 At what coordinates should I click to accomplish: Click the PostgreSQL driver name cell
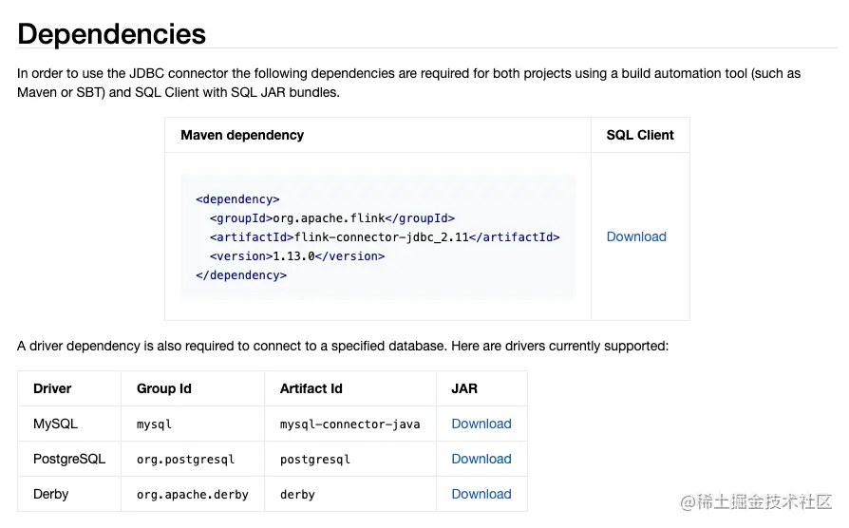(x=69, y=459)
